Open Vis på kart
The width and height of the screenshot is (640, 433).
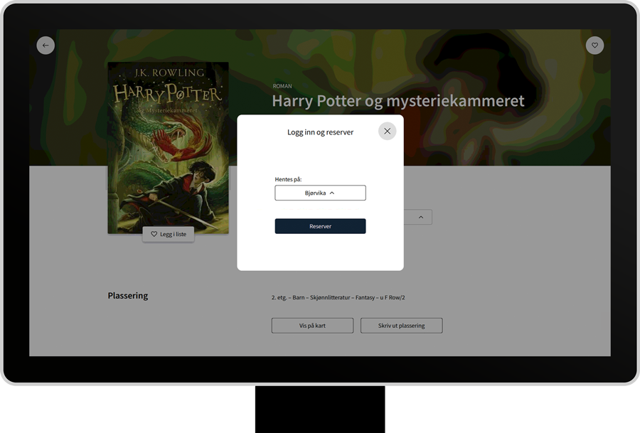point(312,326)
